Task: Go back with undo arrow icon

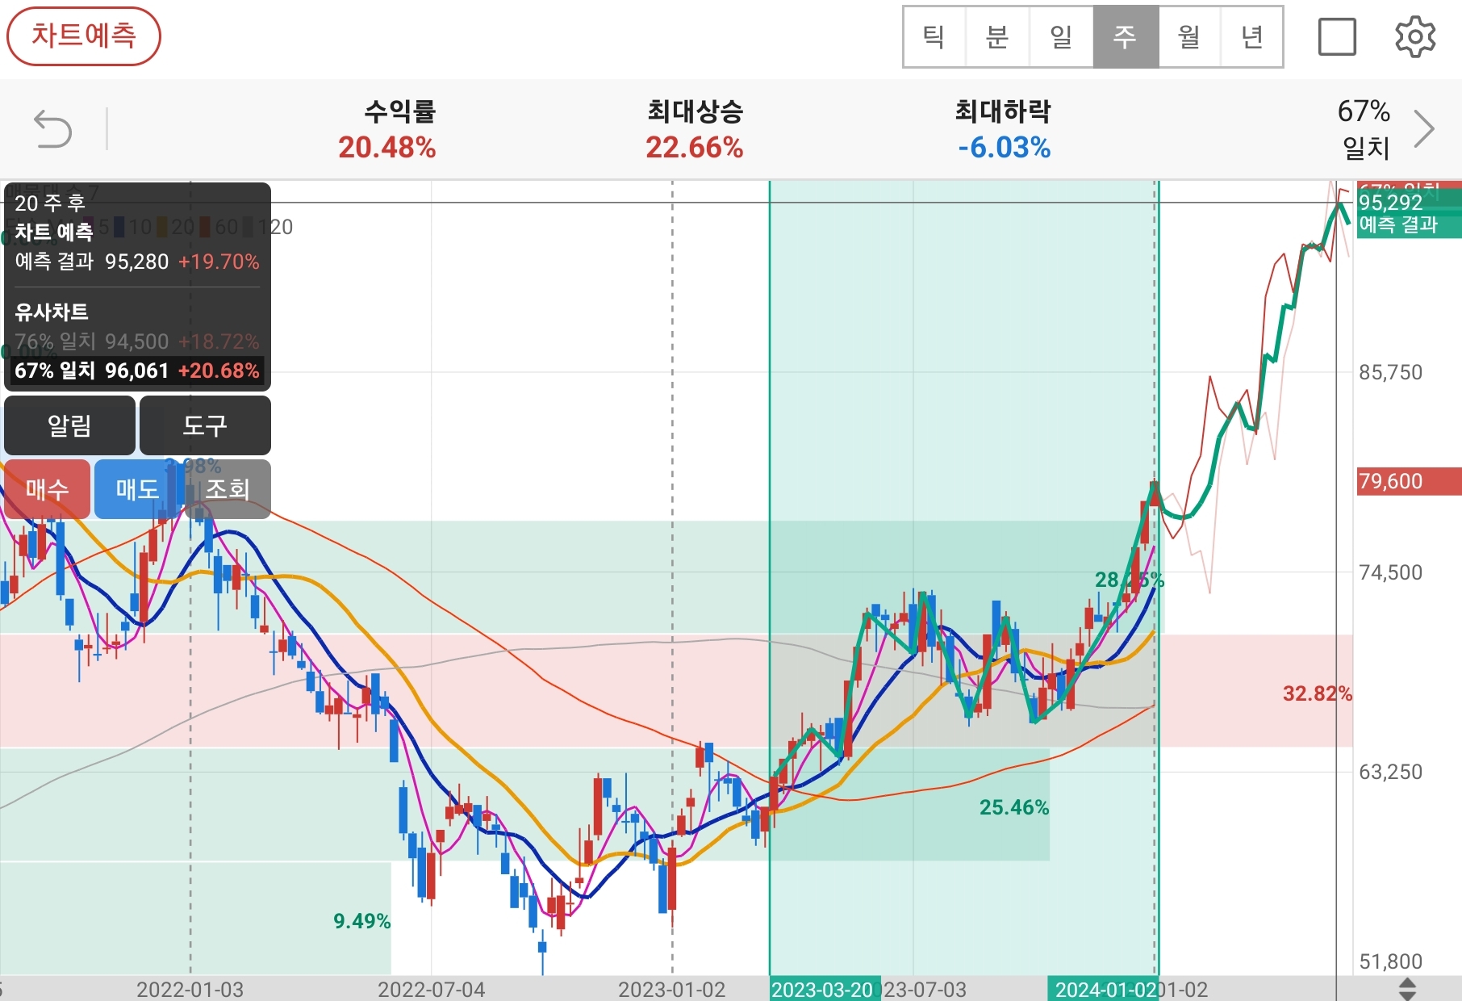Action: (53, 129)
